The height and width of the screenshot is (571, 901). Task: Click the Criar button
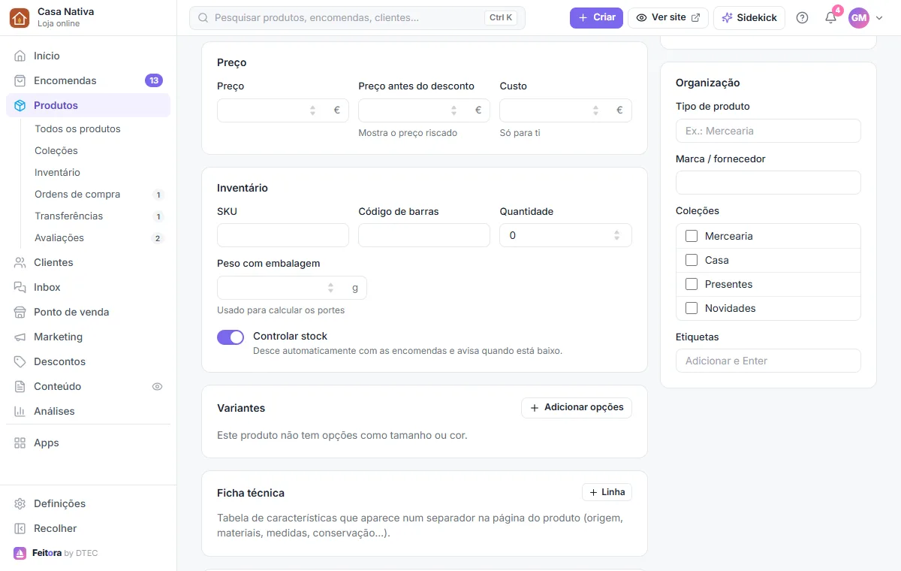[x=596, y=17]
